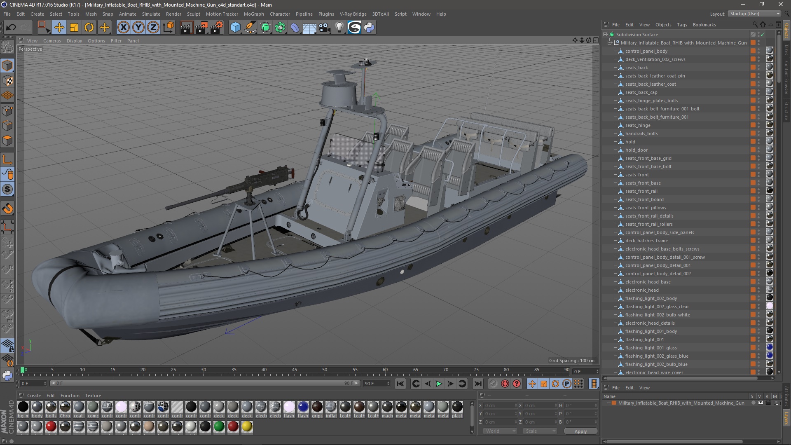This screenshot has height=445, width=791.
Task: Open the File menu
Action: pyautogui.click(x=7, y=14)
